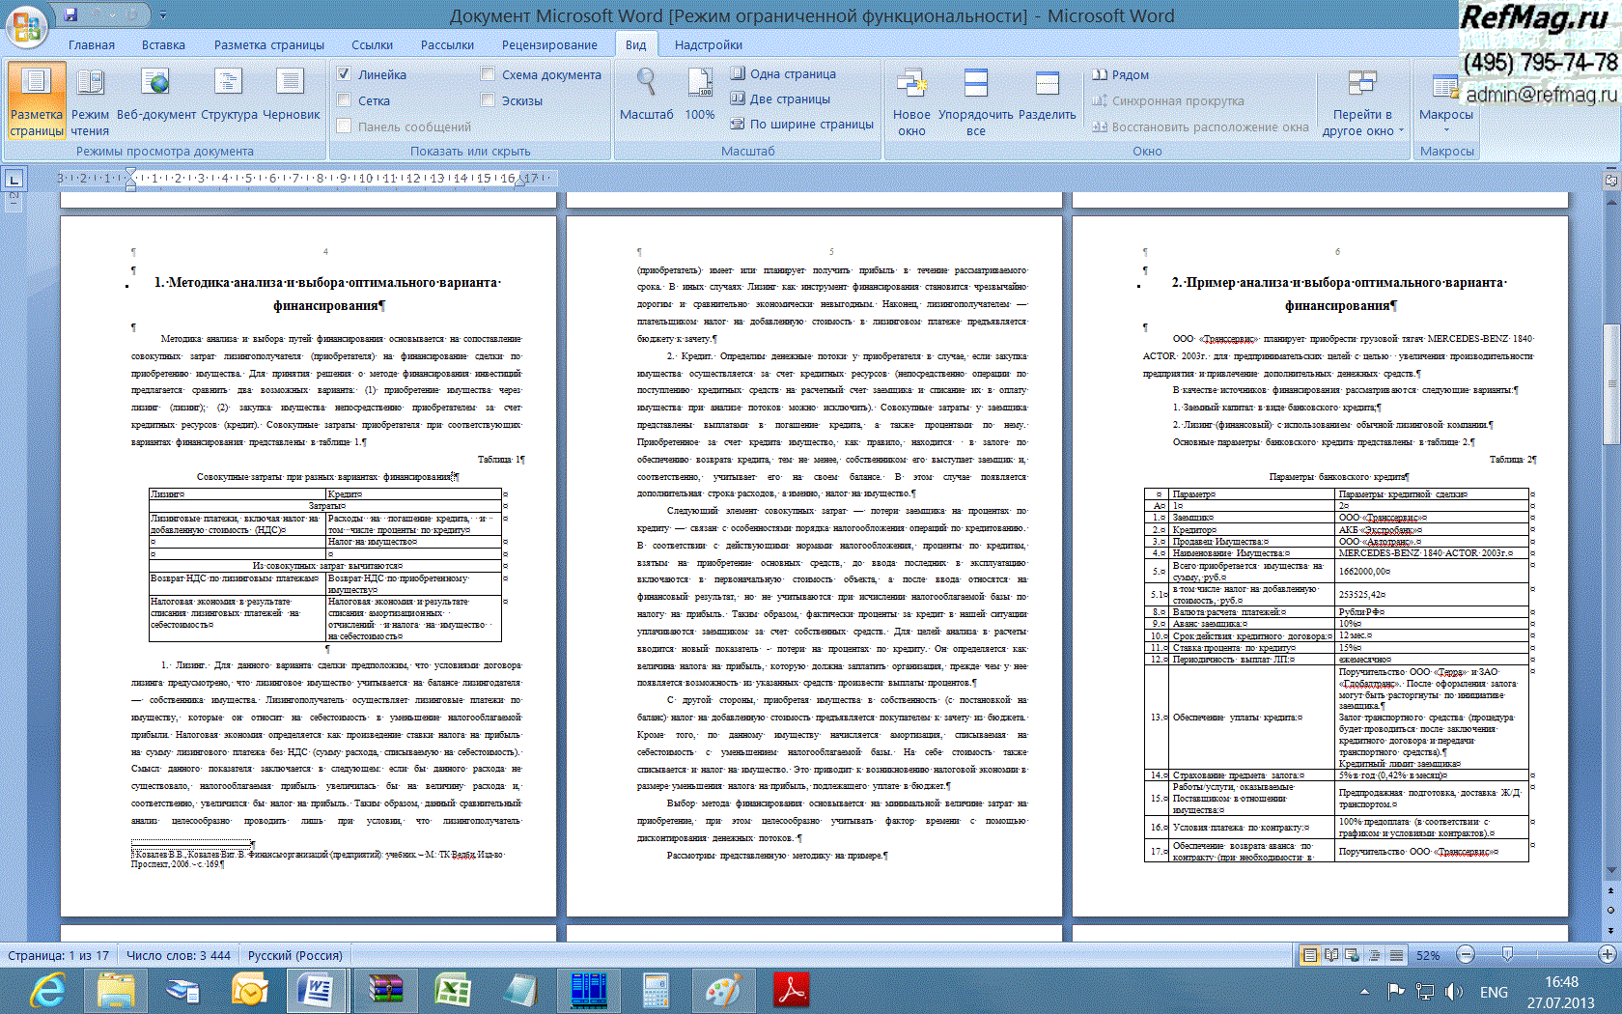Switch to Разметка страницы tab

tap(268, 44)
